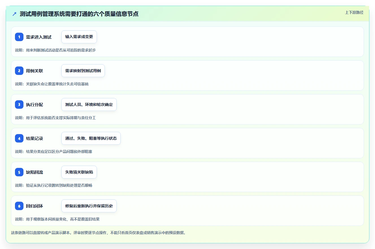Screen dimensions: 375x249
Task: Click the main heading 测试用例管理系统需要打通的六个质量信息节点
Action: point(79,14)
